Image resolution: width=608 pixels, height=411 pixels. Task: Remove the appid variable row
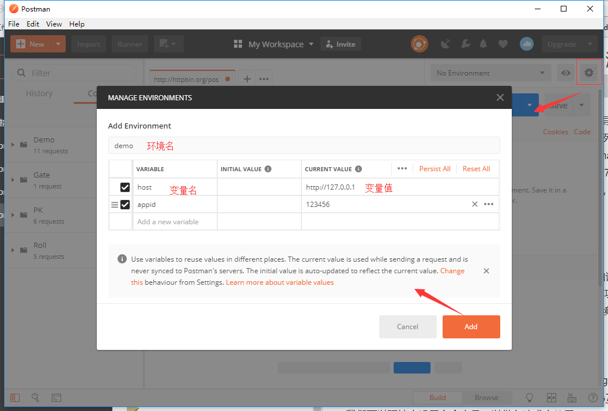tap(475, 204)
